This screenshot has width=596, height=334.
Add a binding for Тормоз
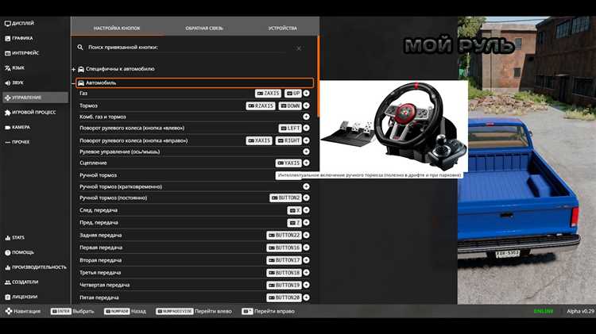pyautogui.click(x=307, y=106)
